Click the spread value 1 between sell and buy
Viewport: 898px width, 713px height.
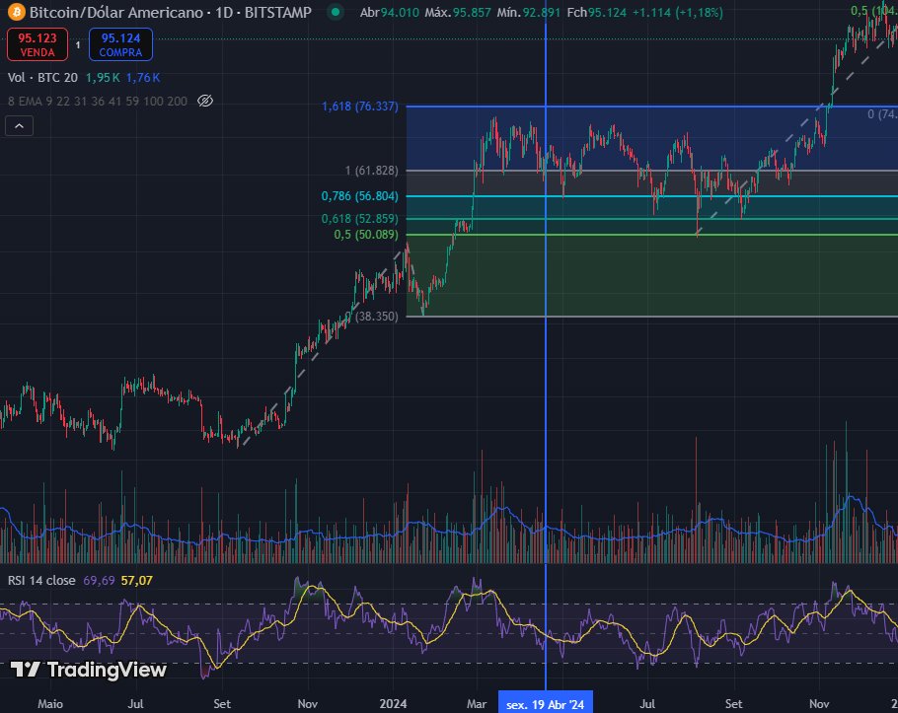point(79,44)
